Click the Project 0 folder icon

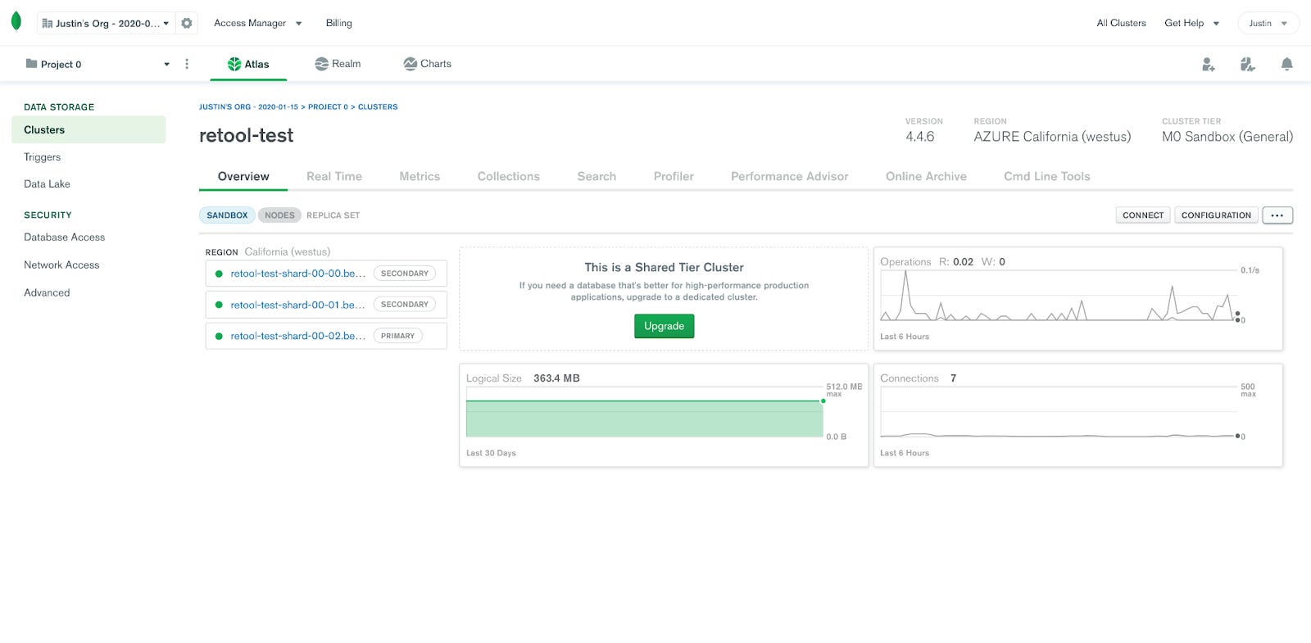[x=31, y=64]
